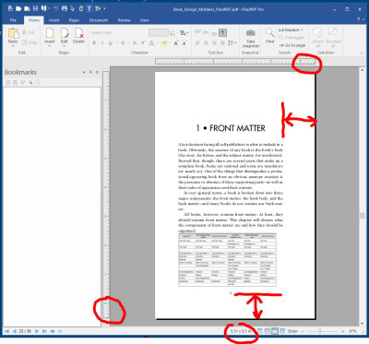Screen dimensions: 369x344
Task: Align text left in Text box group
Action: pos(198,43)
